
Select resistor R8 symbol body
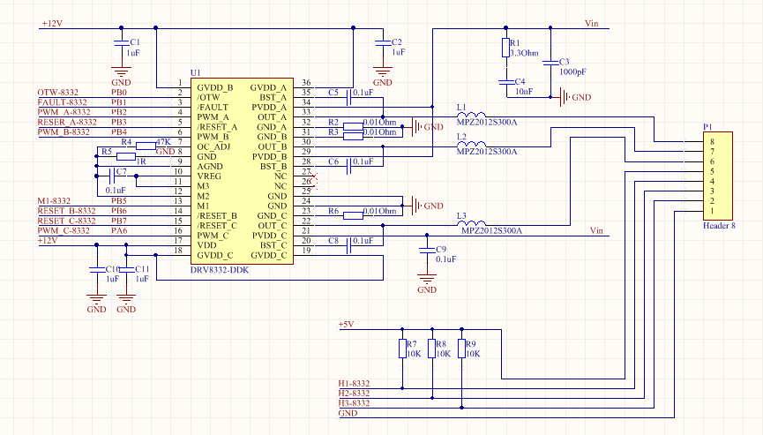[431, 349]
